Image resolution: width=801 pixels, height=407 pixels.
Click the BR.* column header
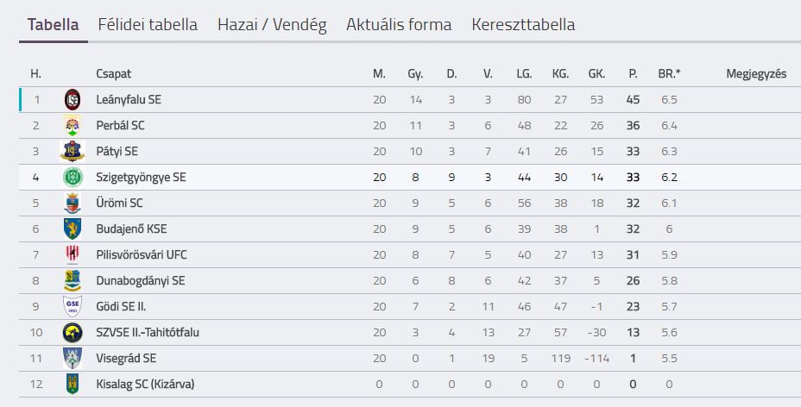pyautogui.click(x=669, y=74)
